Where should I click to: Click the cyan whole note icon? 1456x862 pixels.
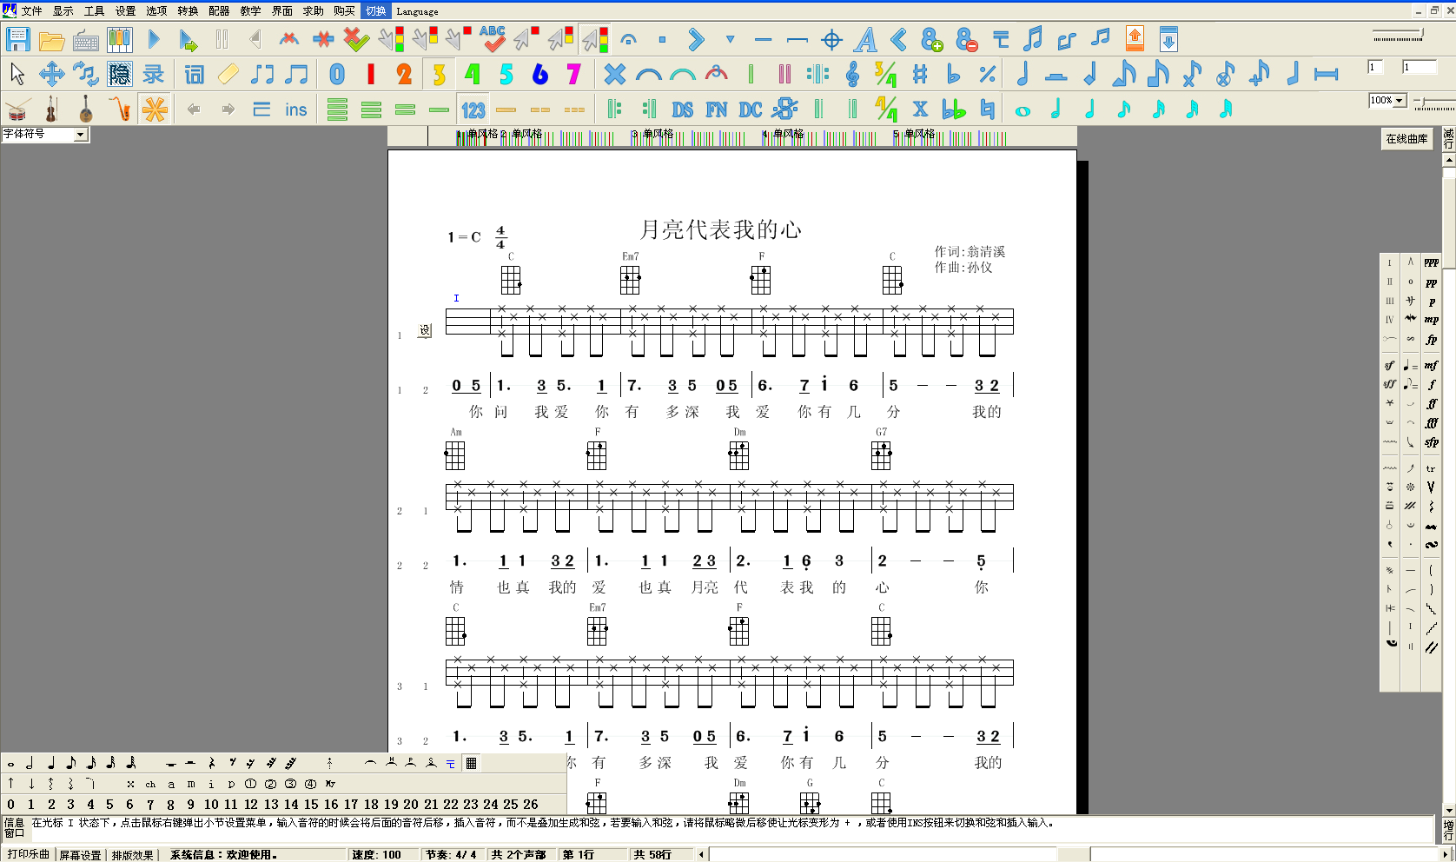[x=1023, y=109]
